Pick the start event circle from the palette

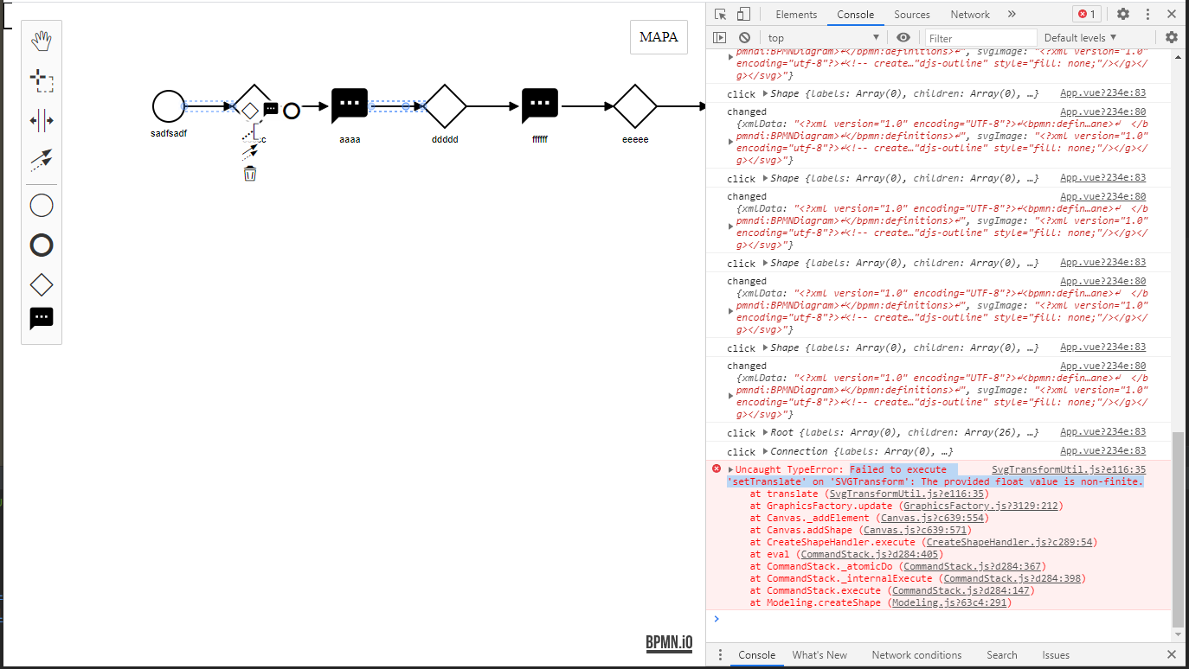click(x=41, y=205)
